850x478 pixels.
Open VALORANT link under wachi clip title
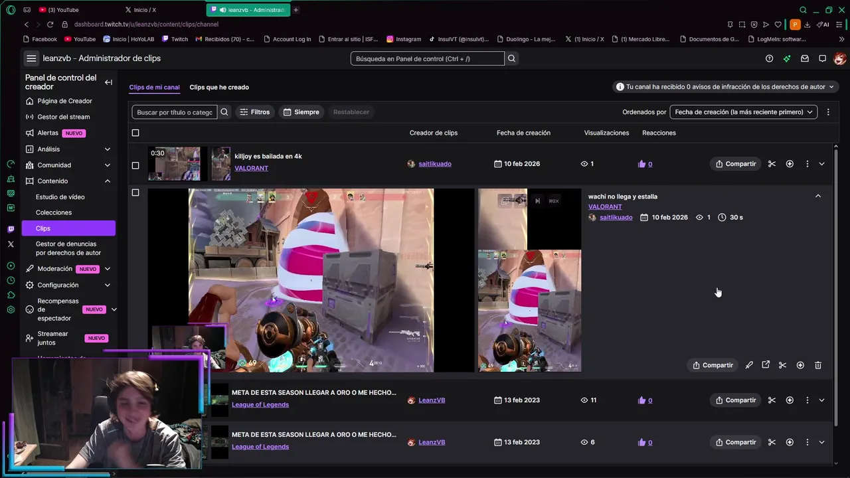click(605, 206)
